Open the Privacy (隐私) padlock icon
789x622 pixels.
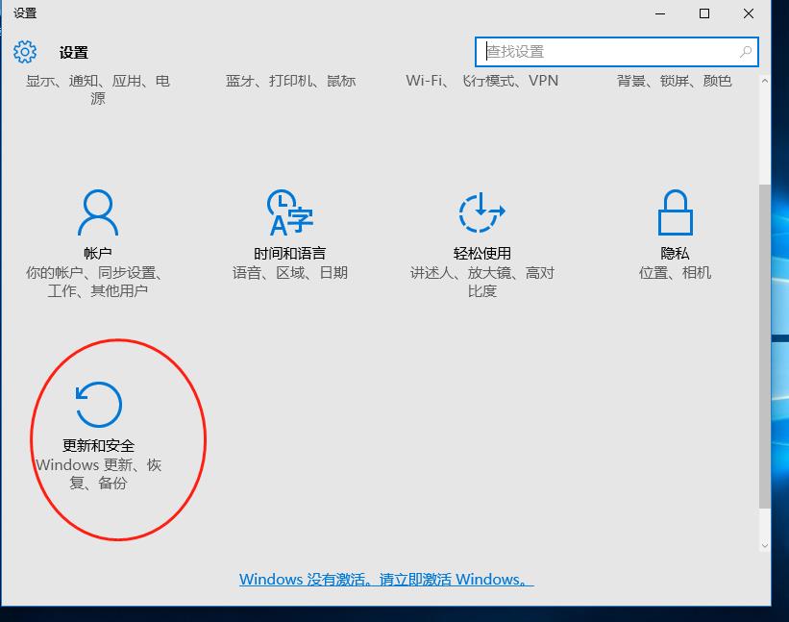[675, 212]
